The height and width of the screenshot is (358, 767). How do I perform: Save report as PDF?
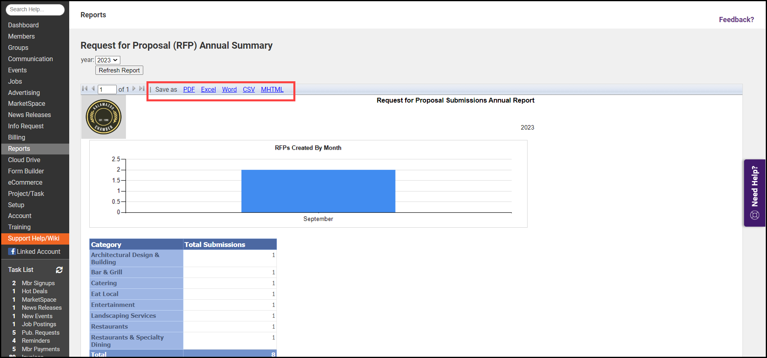(189, 89)
